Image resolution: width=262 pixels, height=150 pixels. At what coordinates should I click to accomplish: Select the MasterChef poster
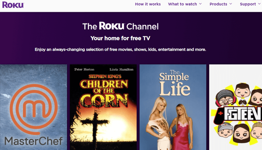point(34,107)
